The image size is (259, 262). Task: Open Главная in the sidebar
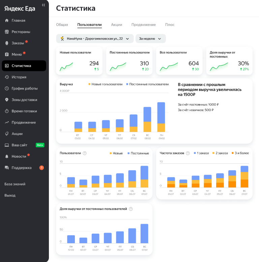[24, 20]
